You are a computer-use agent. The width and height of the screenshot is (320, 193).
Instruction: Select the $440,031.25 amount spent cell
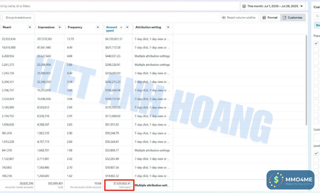(x=113, y=56)
